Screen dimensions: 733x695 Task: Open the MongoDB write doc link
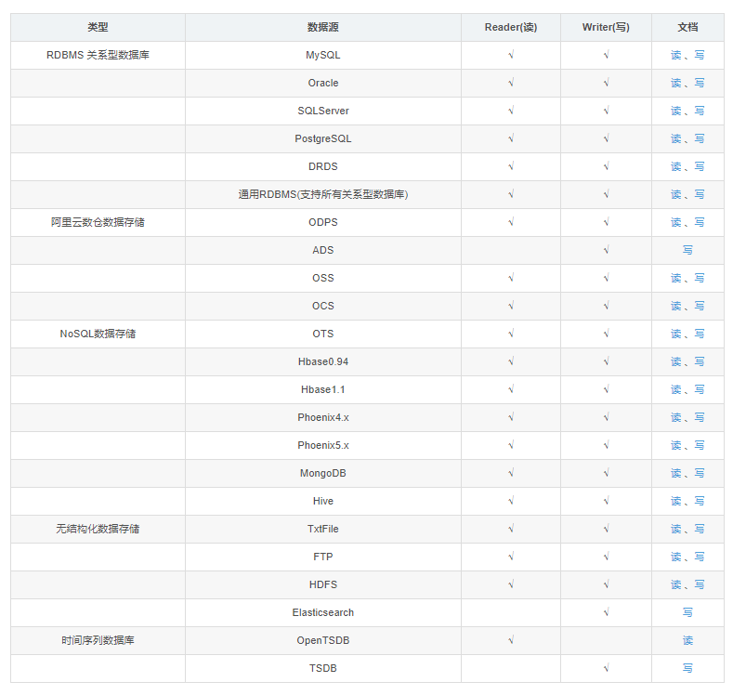(x=700, y=474)
